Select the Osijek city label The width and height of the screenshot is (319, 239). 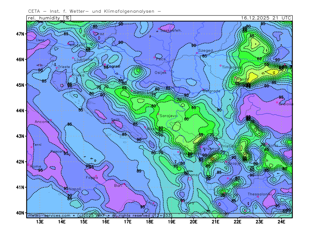160,72
